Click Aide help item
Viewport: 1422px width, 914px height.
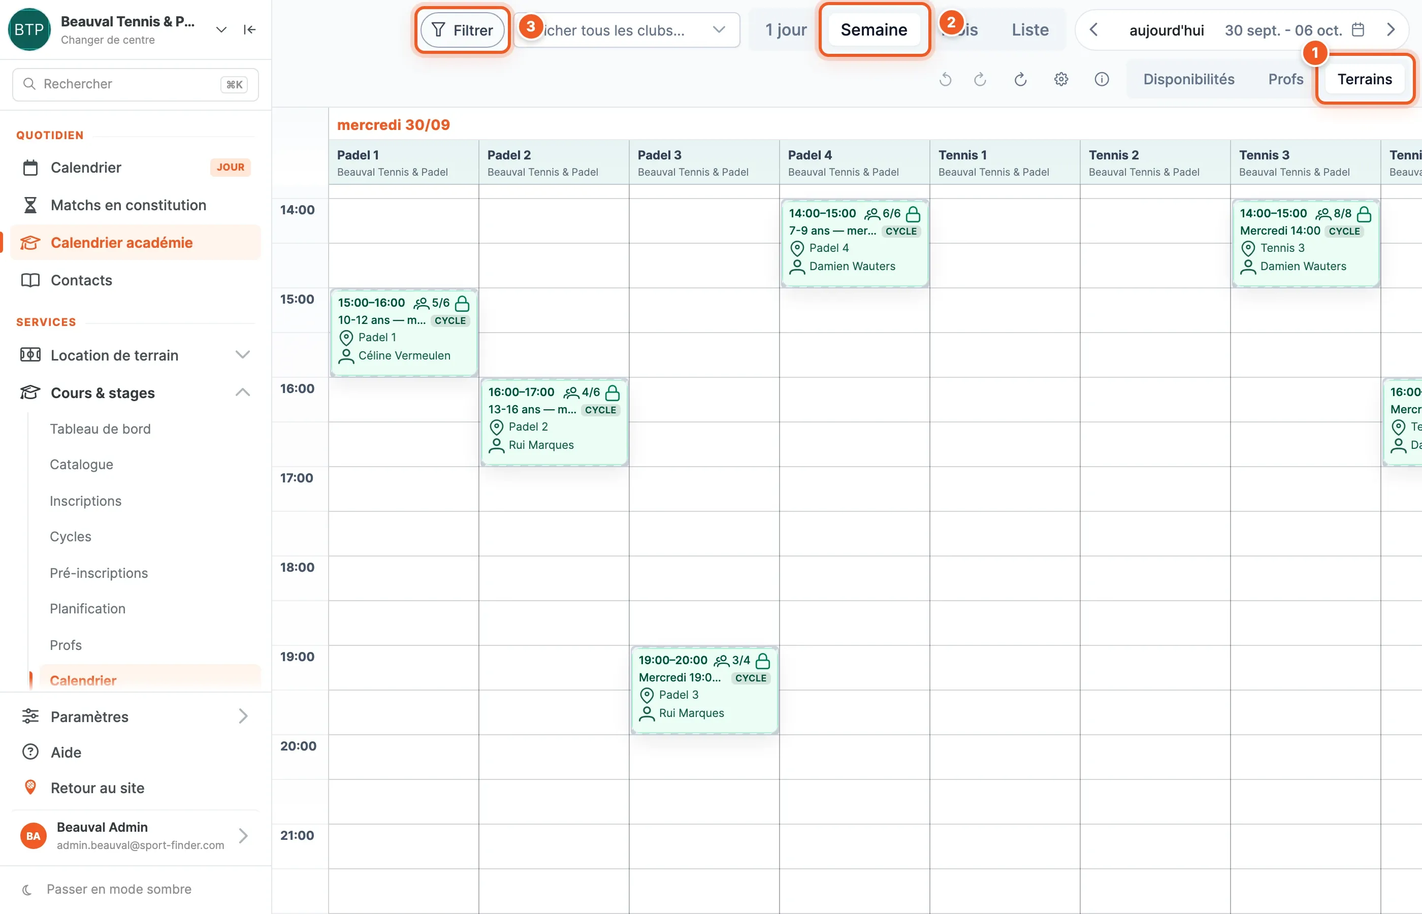[x=135, y=752]
